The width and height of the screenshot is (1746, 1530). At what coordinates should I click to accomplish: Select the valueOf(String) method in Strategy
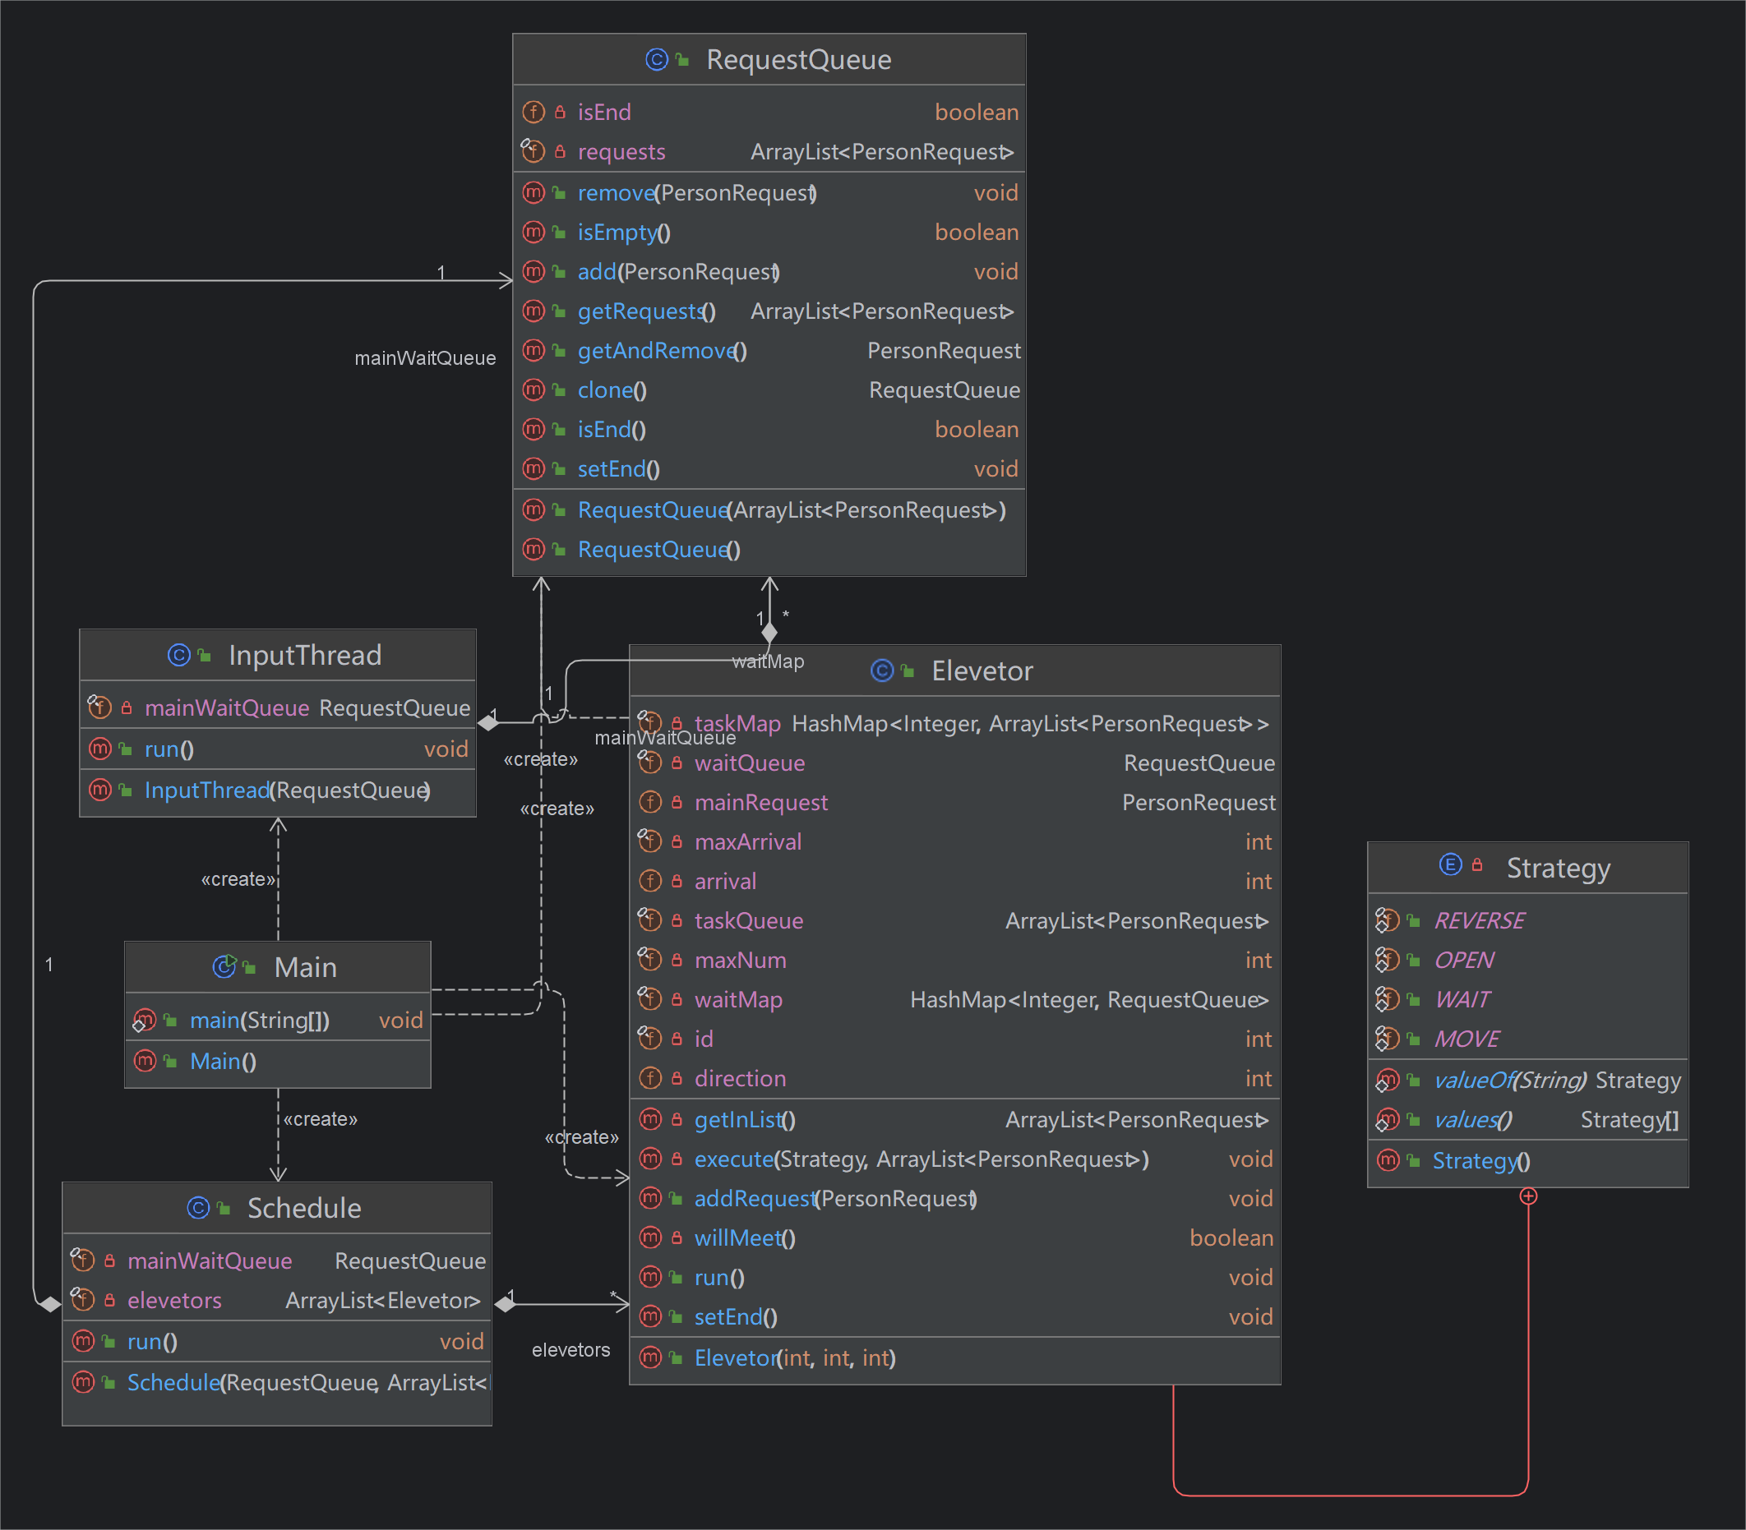pyautogui.click(x=1527, y=1080)
